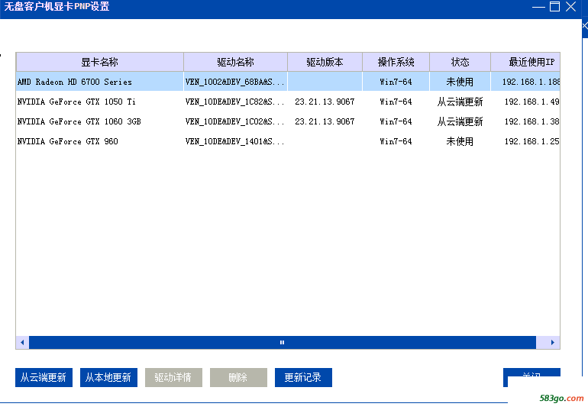Screen dimensions: 588x410
Task: Click IP address 192.168.1.49
Action: (531, 102)
